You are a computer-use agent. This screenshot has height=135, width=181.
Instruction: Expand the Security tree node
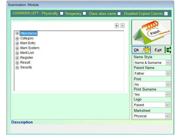click(17, 68)
